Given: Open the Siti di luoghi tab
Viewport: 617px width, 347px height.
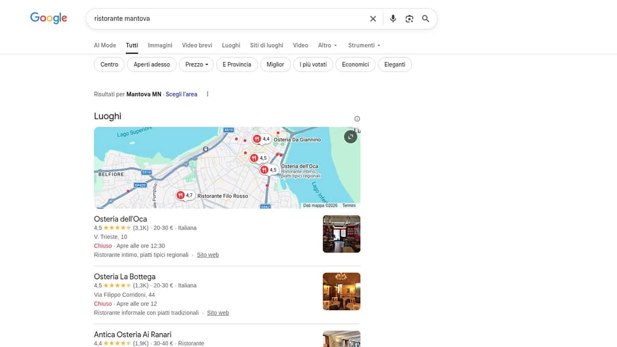Looking at the screenshot, I should (266, 45).
